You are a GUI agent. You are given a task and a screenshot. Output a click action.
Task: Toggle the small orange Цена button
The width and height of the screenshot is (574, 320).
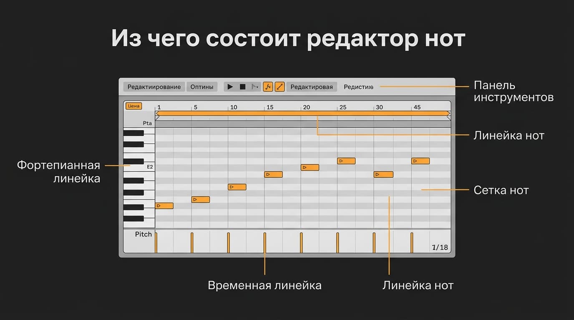(x=133, y=106)
